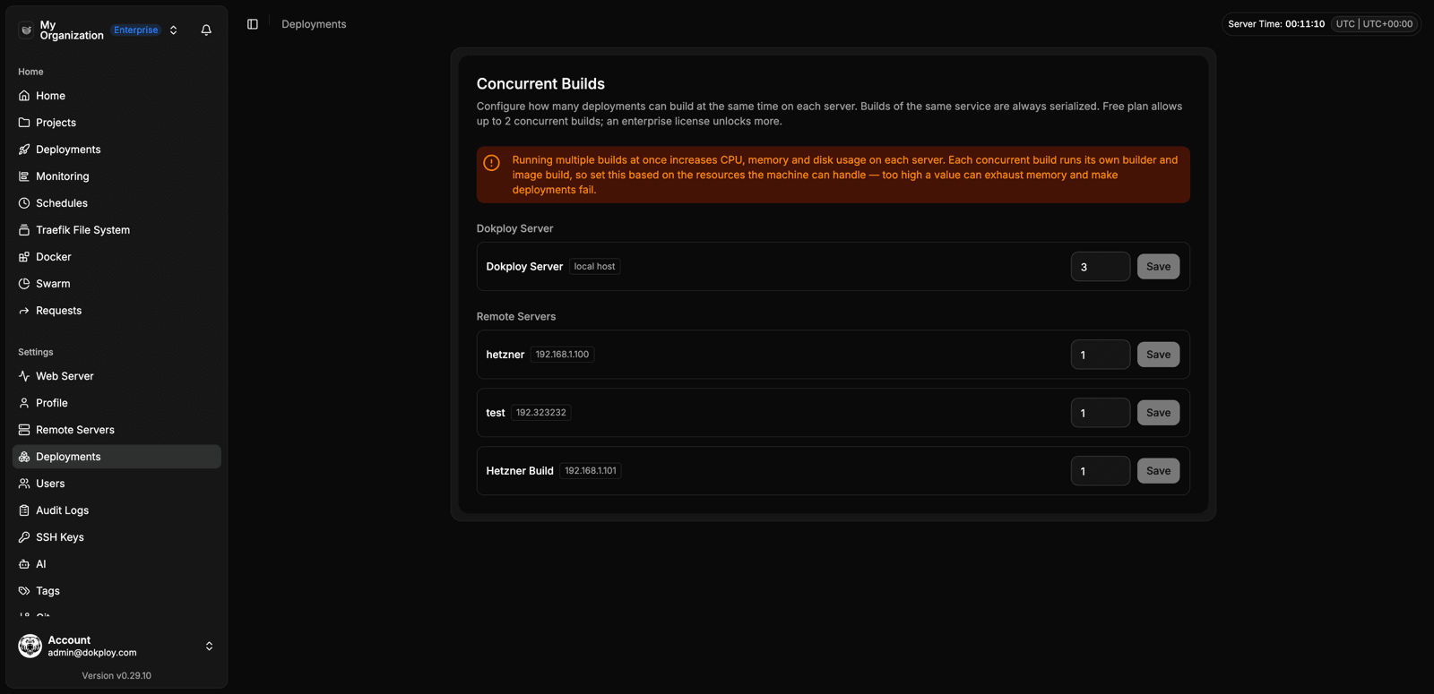The image size is (1434, 694).
Task: Click the Enterprise badge
Action: click(x=136, y=30)
